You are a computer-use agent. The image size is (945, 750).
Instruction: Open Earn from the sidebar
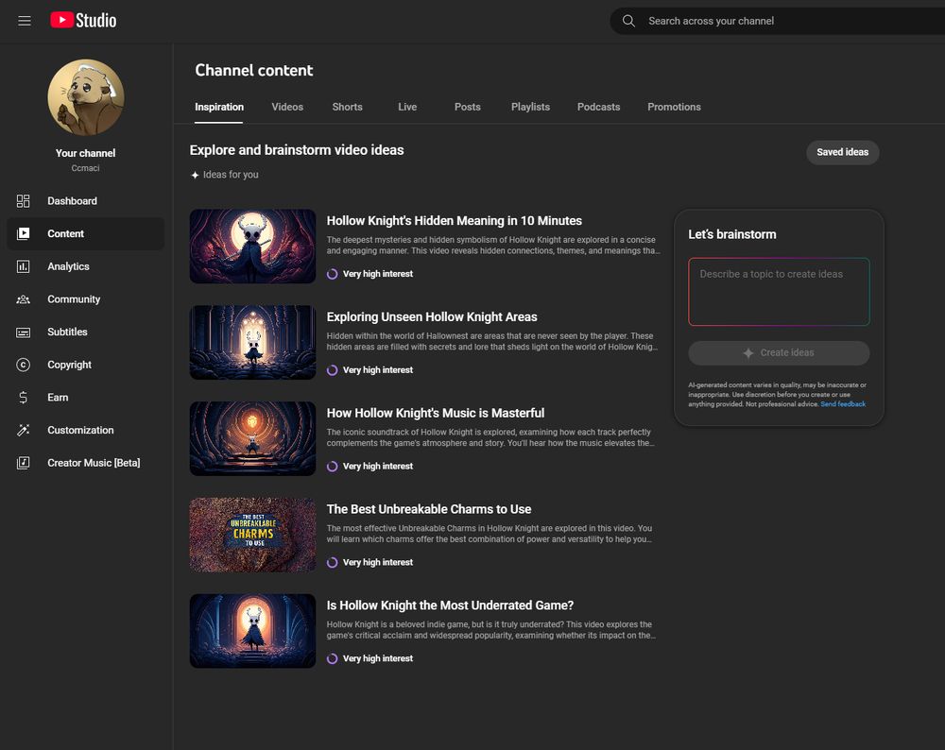point(86,398)
